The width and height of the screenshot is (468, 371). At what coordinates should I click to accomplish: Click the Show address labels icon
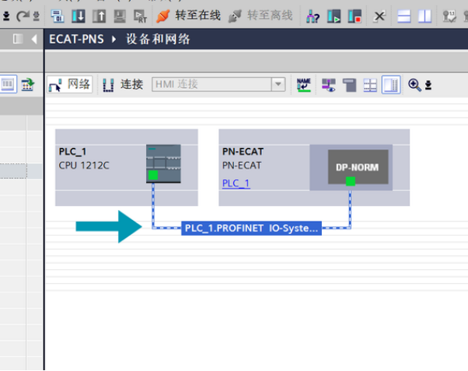(x=328, y=85)
